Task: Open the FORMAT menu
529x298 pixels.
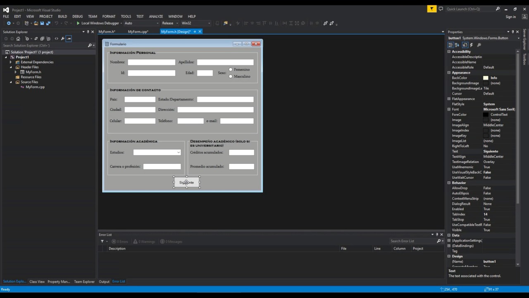Action: [x=109, y=17]
